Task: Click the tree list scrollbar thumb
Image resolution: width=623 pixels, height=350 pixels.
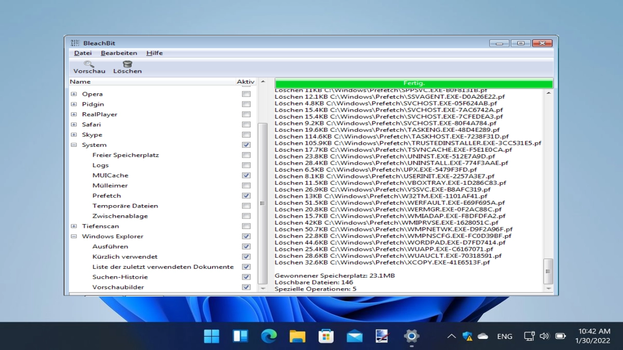Action: tap(262, 203)
